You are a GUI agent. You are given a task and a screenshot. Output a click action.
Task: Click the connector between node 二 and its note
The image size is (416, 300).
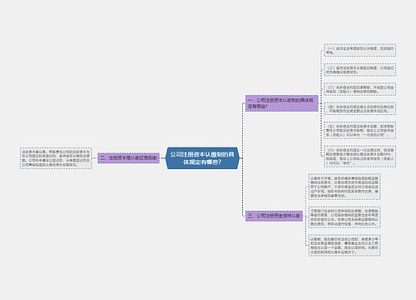(95, 158)
